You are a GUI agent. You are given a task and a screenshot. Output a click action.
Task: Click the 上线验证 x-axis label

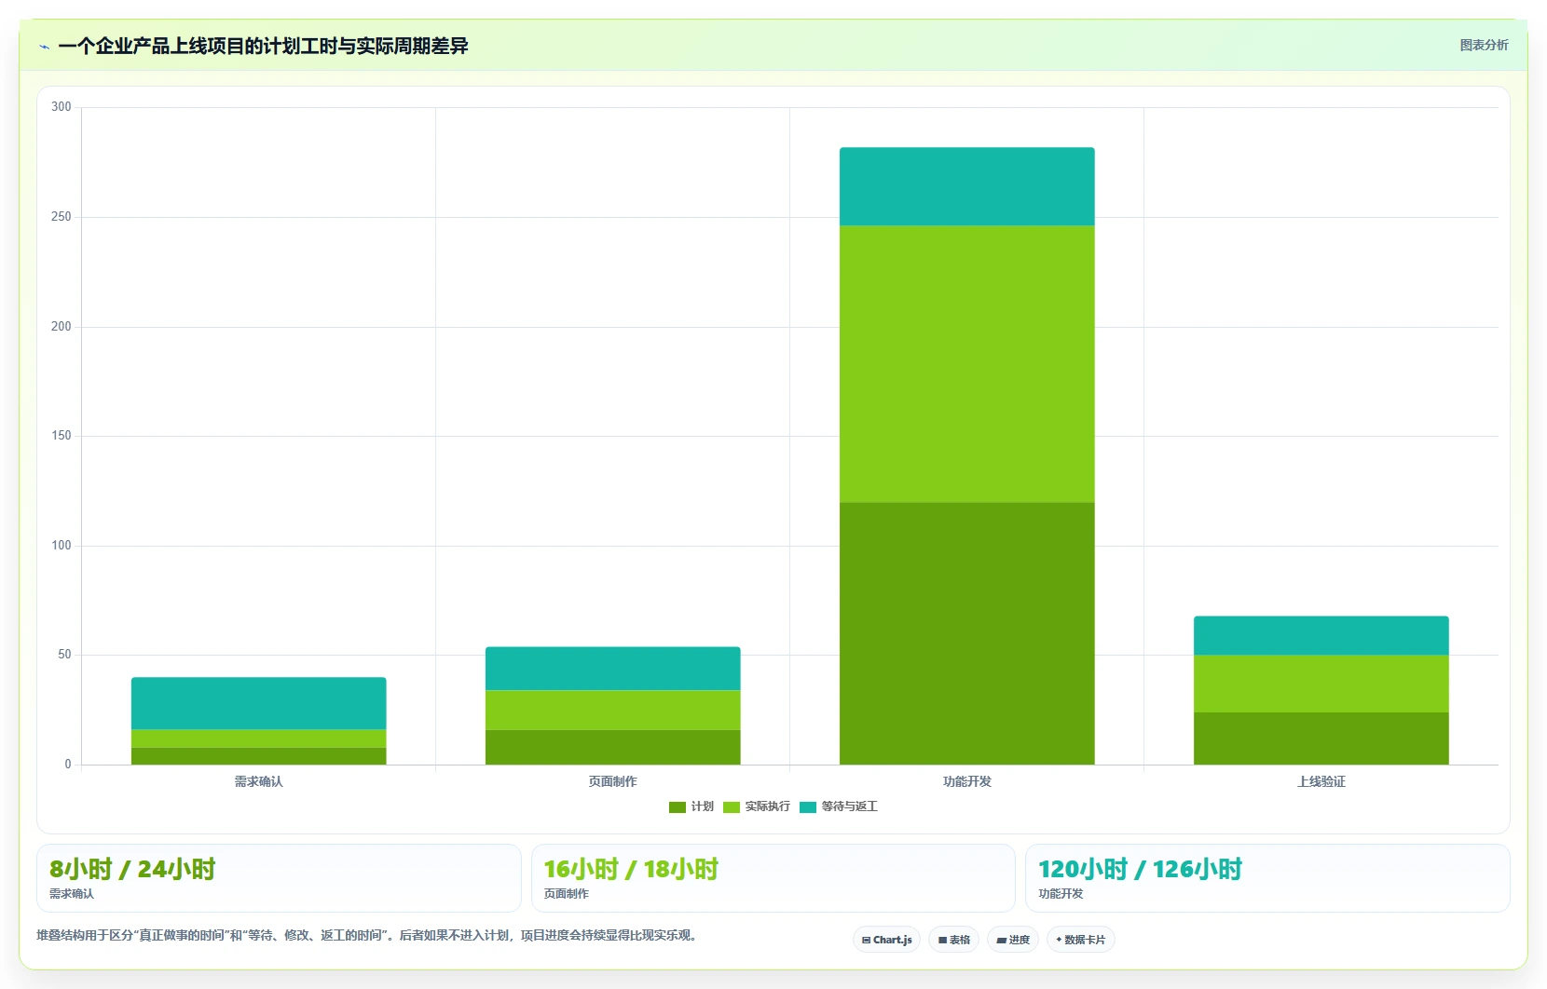tap(1321, 781)
